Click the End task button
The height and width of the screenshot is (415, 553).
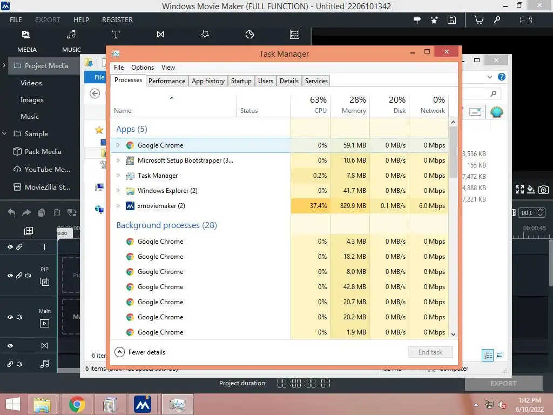(x=430, y=352)
